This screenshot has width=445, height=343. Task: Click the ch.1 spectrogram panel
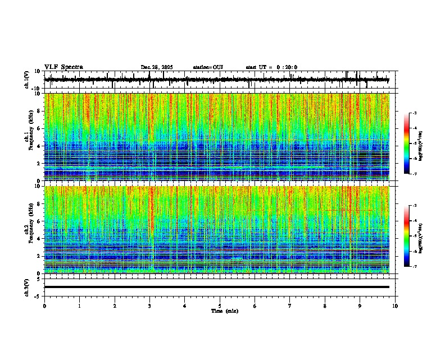pyautogui.click(x=217, y=137)
